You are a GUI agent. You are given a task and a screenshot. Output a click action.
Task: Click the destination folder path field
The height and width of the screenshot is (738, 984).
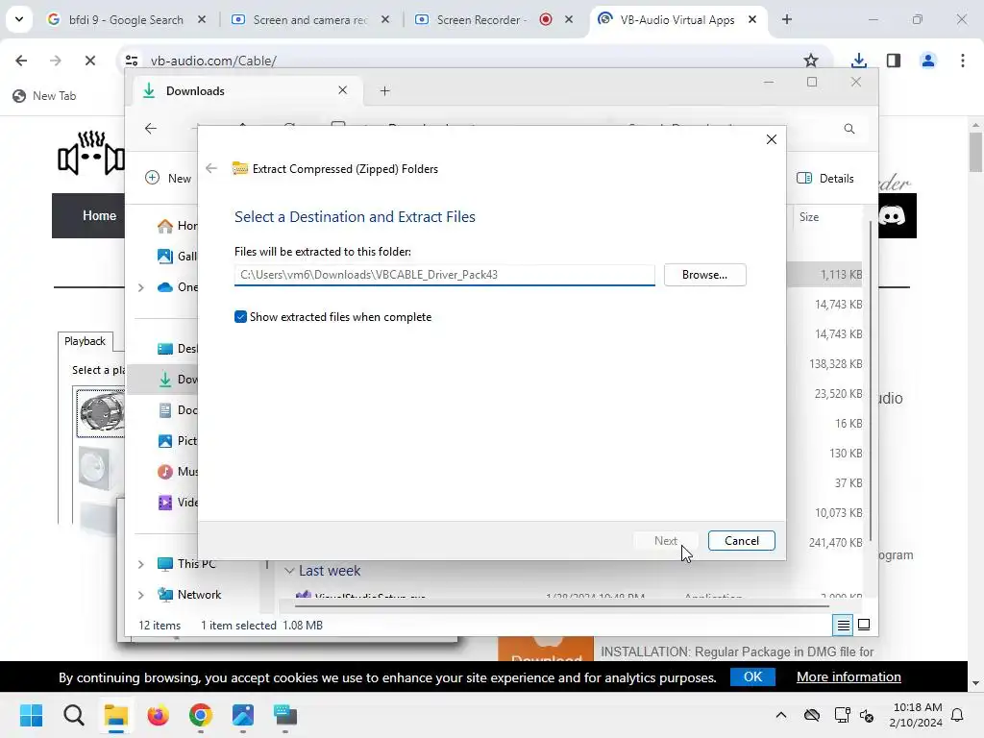[444, 275]
